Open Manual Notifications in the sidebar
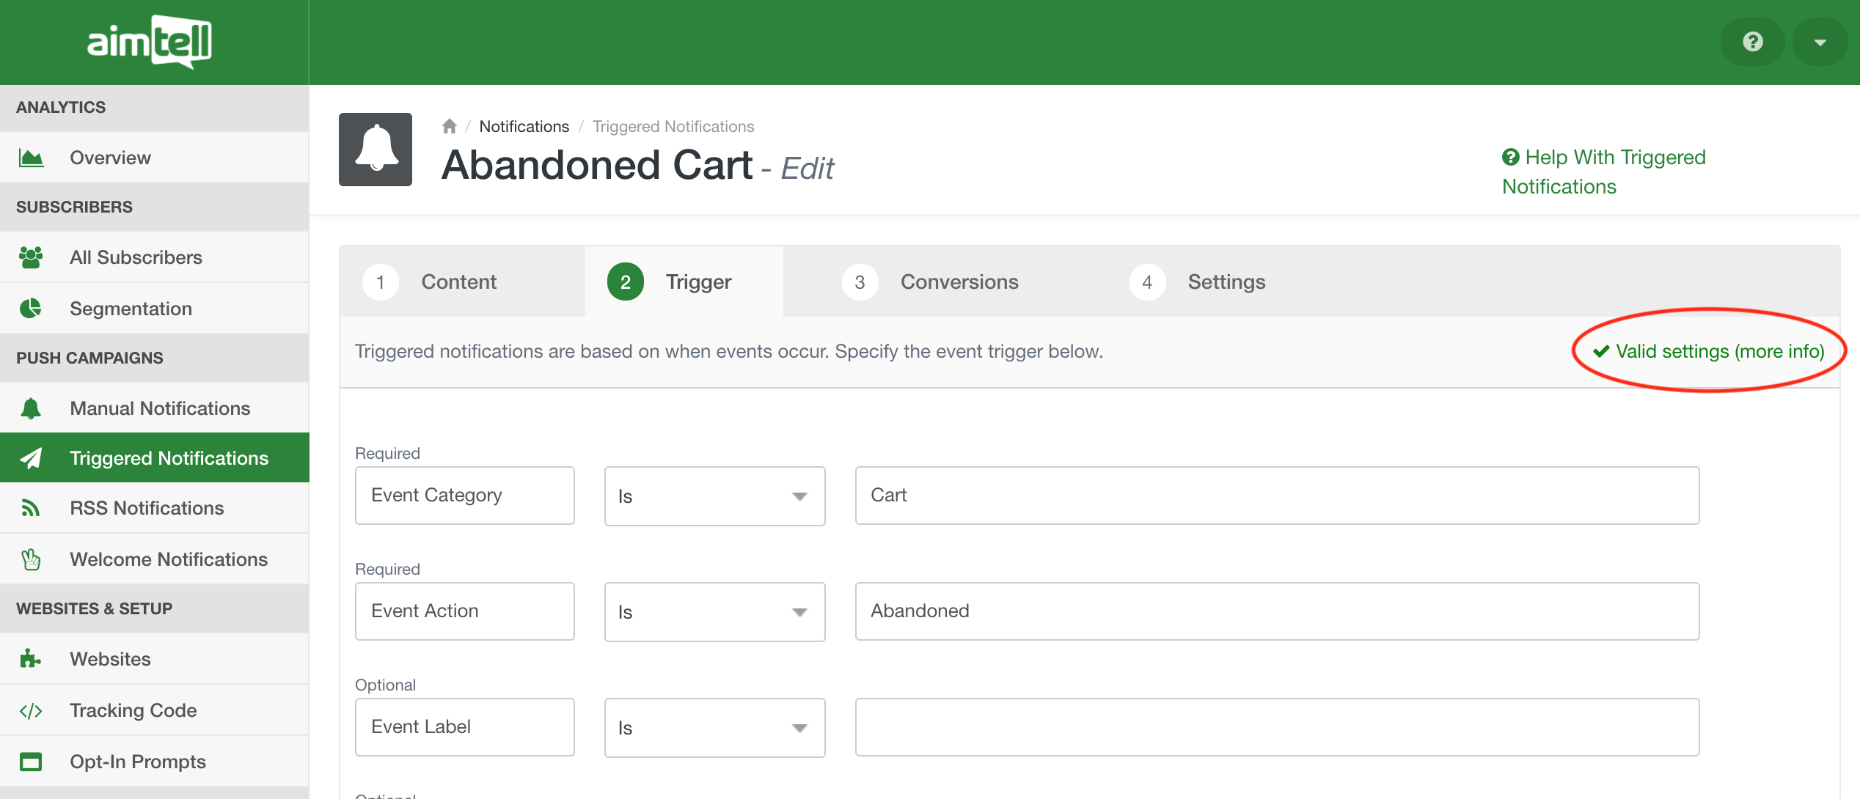 pos(160,408)
